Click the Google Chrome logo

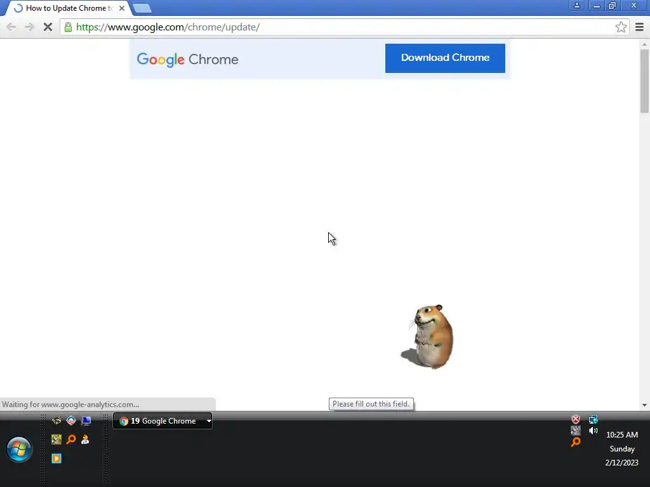187,60
